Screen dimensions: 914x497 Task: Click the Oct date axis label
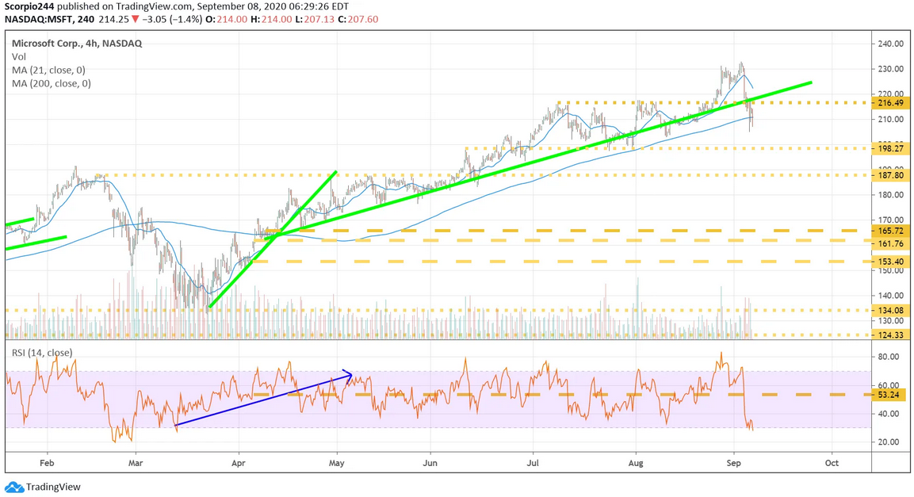pos(832,463)
